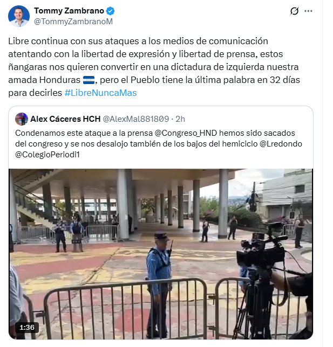
Task: Click the @AlexMal881809 handle
Action: click(x=136, y=119)
